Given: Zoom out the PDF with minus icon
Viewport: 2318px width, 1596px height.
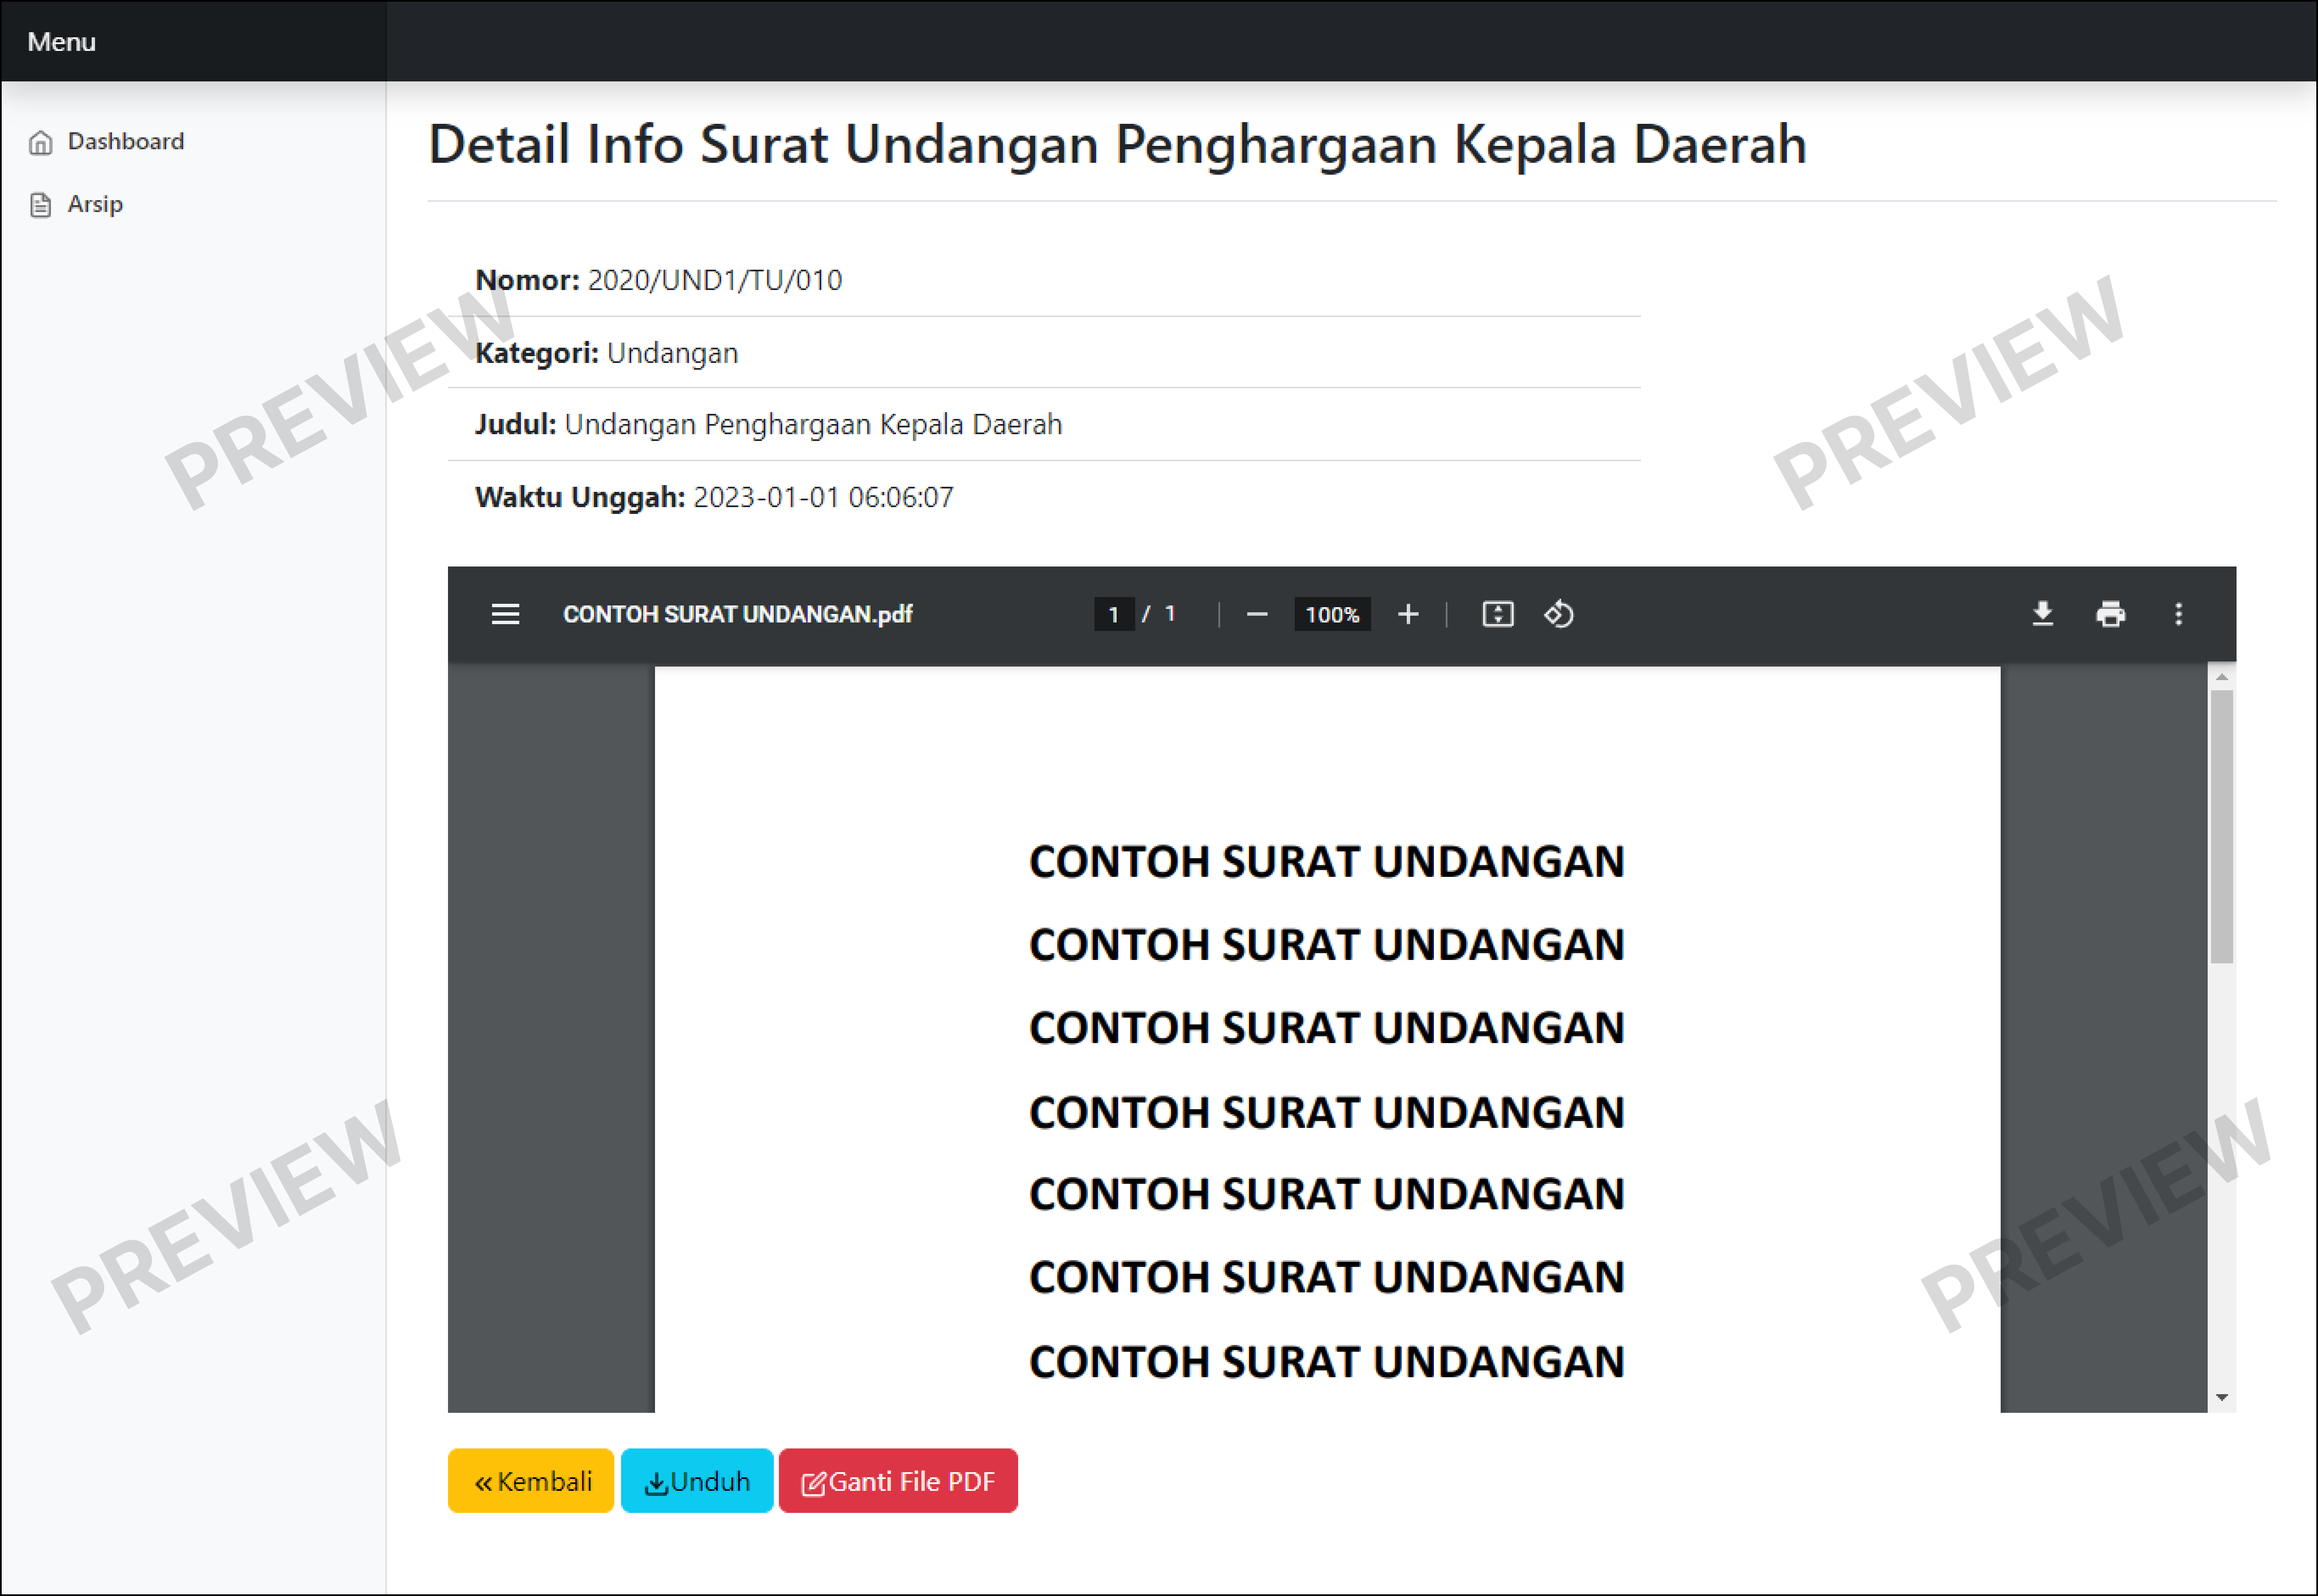Looking at the screenshot, I should pos(1257,614).
